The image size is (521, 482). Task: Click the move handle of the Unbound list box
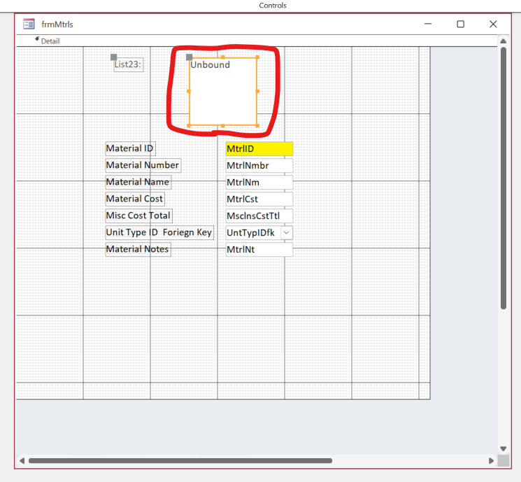189,57
